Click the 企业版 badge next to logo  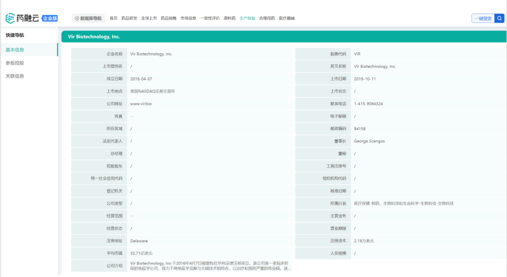point(50,18)
